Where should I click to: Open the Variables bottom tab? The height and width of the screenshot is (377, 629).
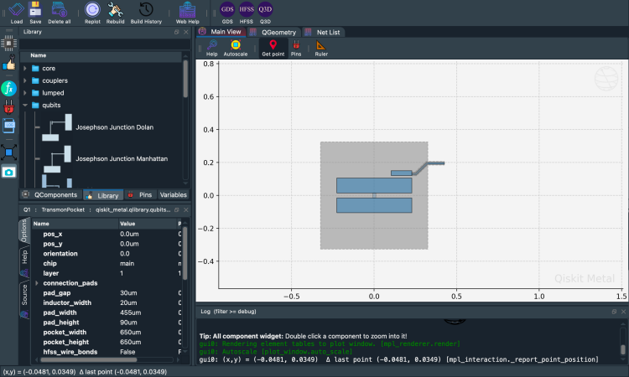(174, 194)
